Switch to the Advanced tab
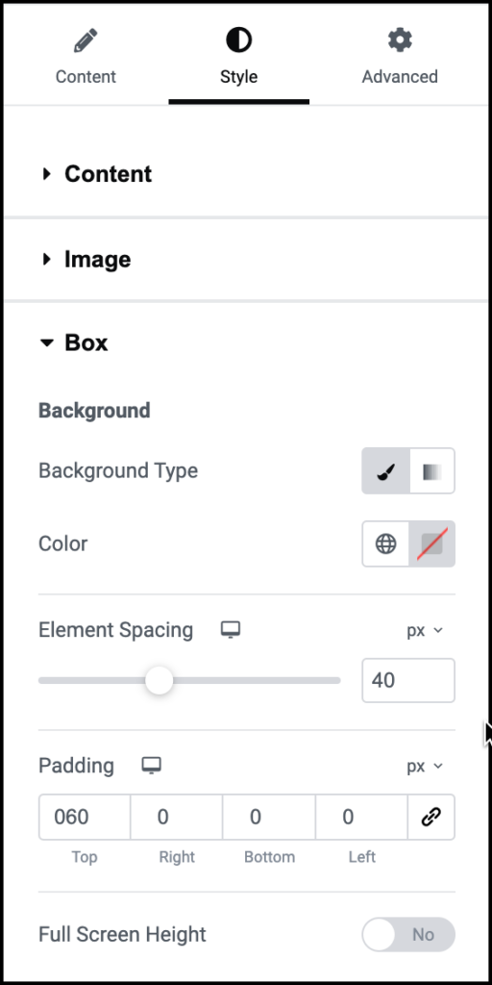The width and height of the screenshot is (492, 985). pyautogui.click(x=400, y=55)
